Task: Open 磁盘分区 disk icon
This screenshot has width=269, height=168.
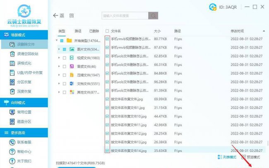Action: click(x=12, y=122)
